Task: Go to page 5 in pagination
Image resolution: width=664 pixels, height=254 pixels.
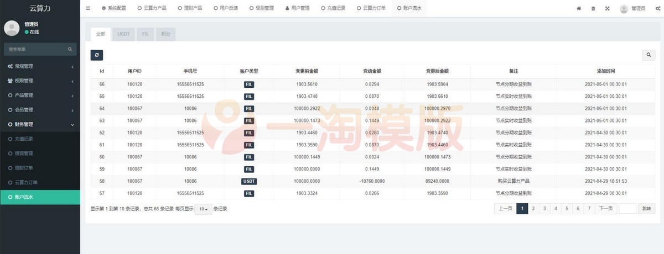Action: coord(567,209)
